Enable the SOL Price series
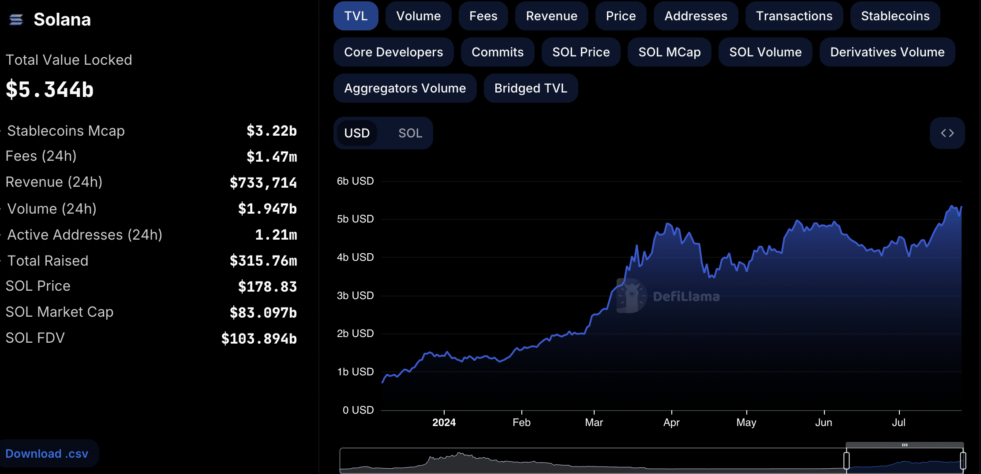Viewport: 981px width, 474px height. 581,52
